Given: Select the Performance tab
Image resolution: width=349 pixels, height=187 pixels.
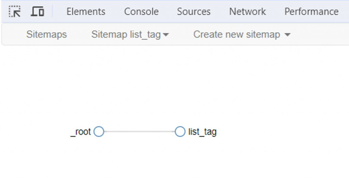Looking at the screenshot, I should point(311,11).
